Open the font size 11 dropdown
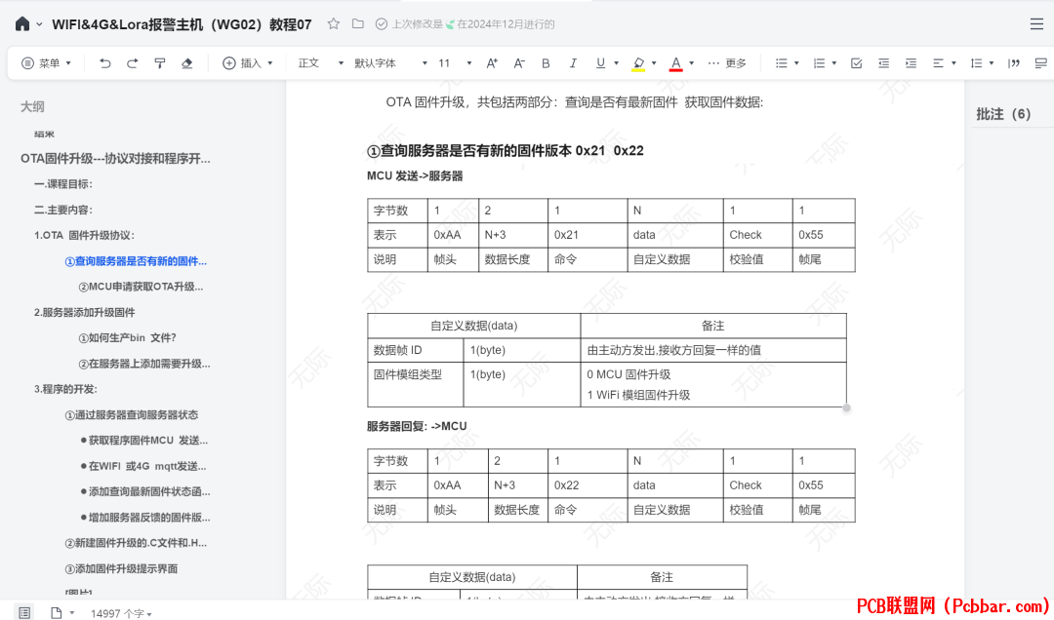 click(455, 63)
